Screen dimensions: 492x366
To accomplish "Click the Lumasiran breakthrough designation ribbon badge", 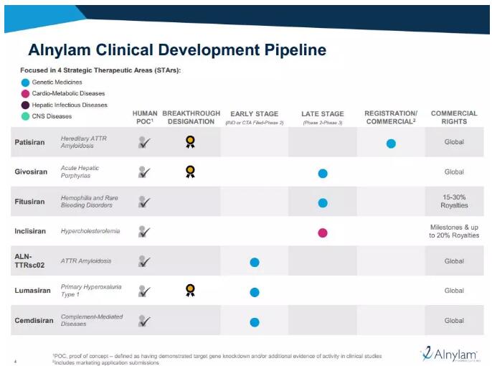I will (x=190, y=290).
